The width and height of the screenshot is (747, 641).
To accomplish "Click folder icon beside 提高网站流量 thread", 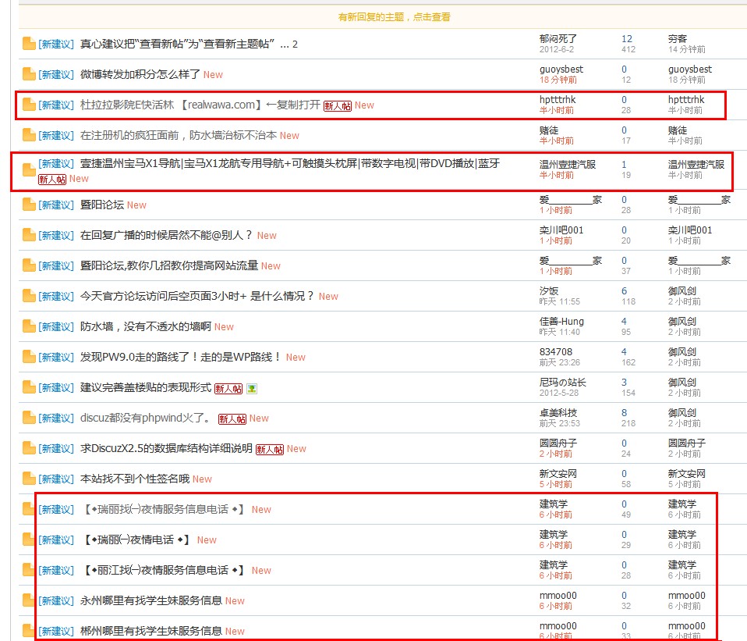I will pyautogui.click(x=29, y=265).
